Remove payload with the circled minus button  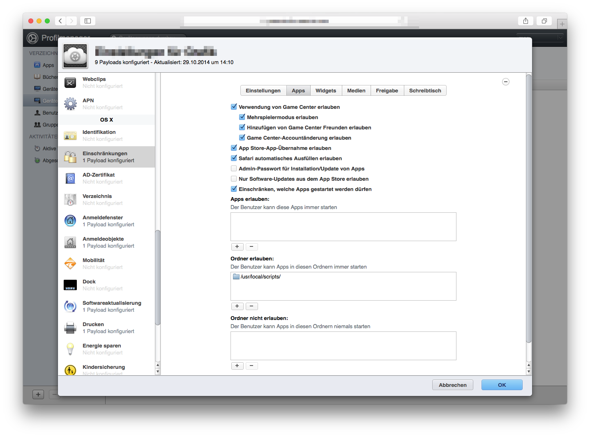[506, 82]
